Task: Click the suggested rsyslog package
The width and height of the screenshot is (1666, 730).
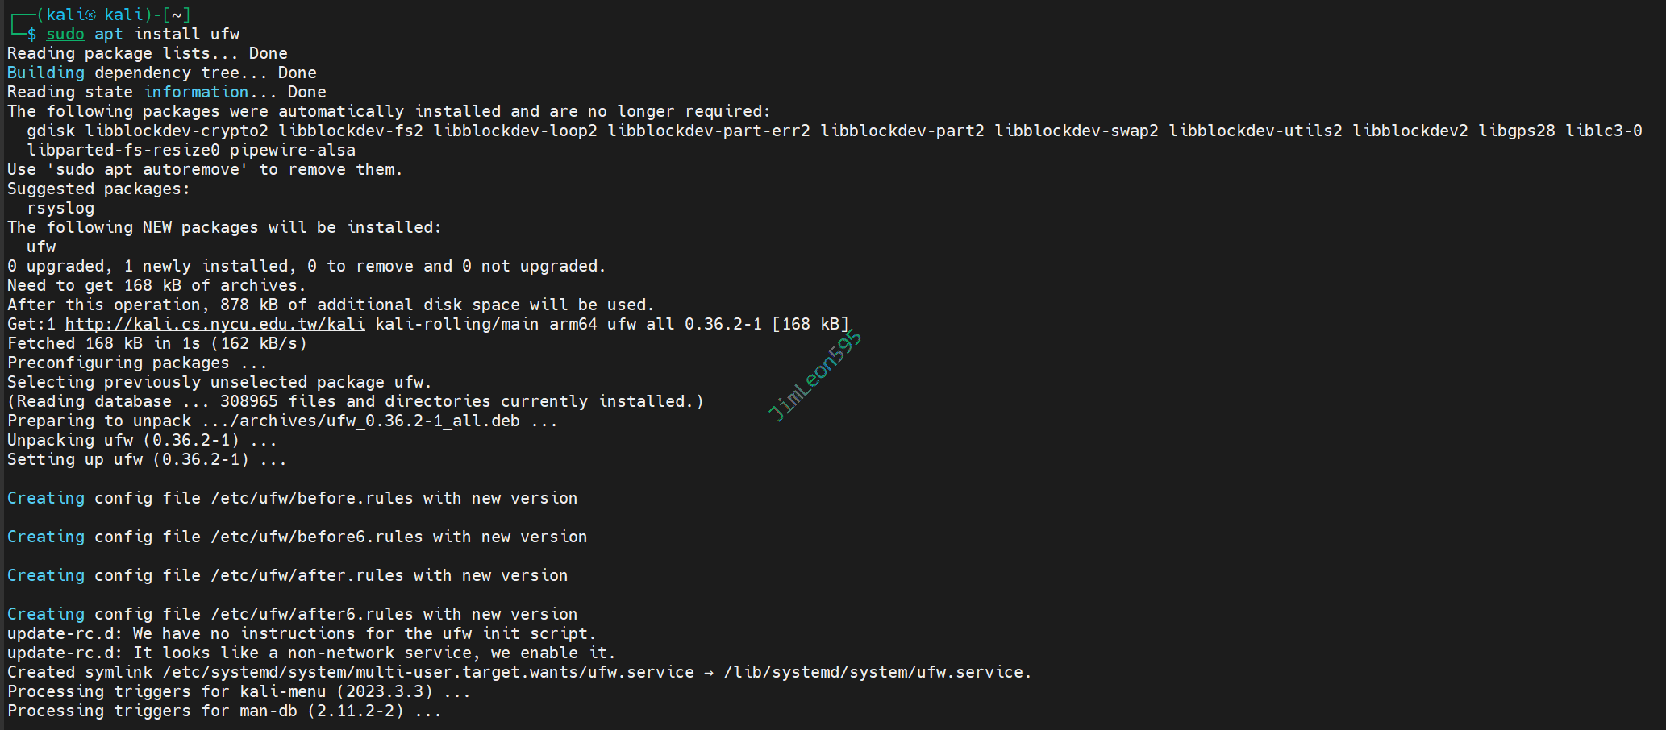Action: 60,208
